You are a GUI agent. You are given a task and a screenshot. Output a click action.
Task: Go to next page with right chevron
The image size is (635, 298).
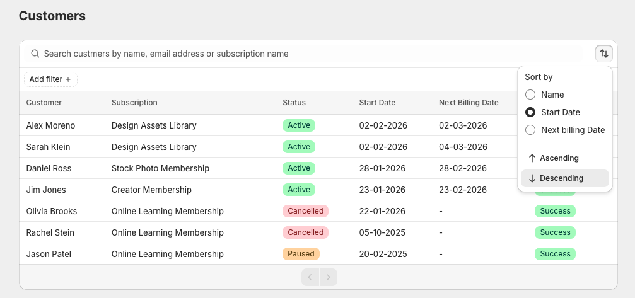click(x=329, y=277)
